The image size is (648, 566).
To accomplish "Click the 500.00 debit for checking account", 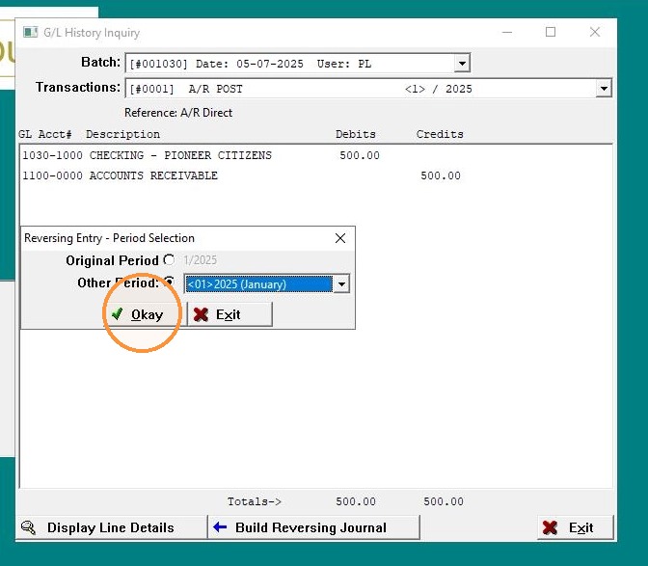I will [360, 155].
